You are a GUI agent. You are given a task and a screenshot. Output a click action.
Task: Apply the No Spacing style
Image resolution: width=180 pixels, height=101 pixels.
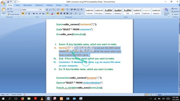pos(99,12)
